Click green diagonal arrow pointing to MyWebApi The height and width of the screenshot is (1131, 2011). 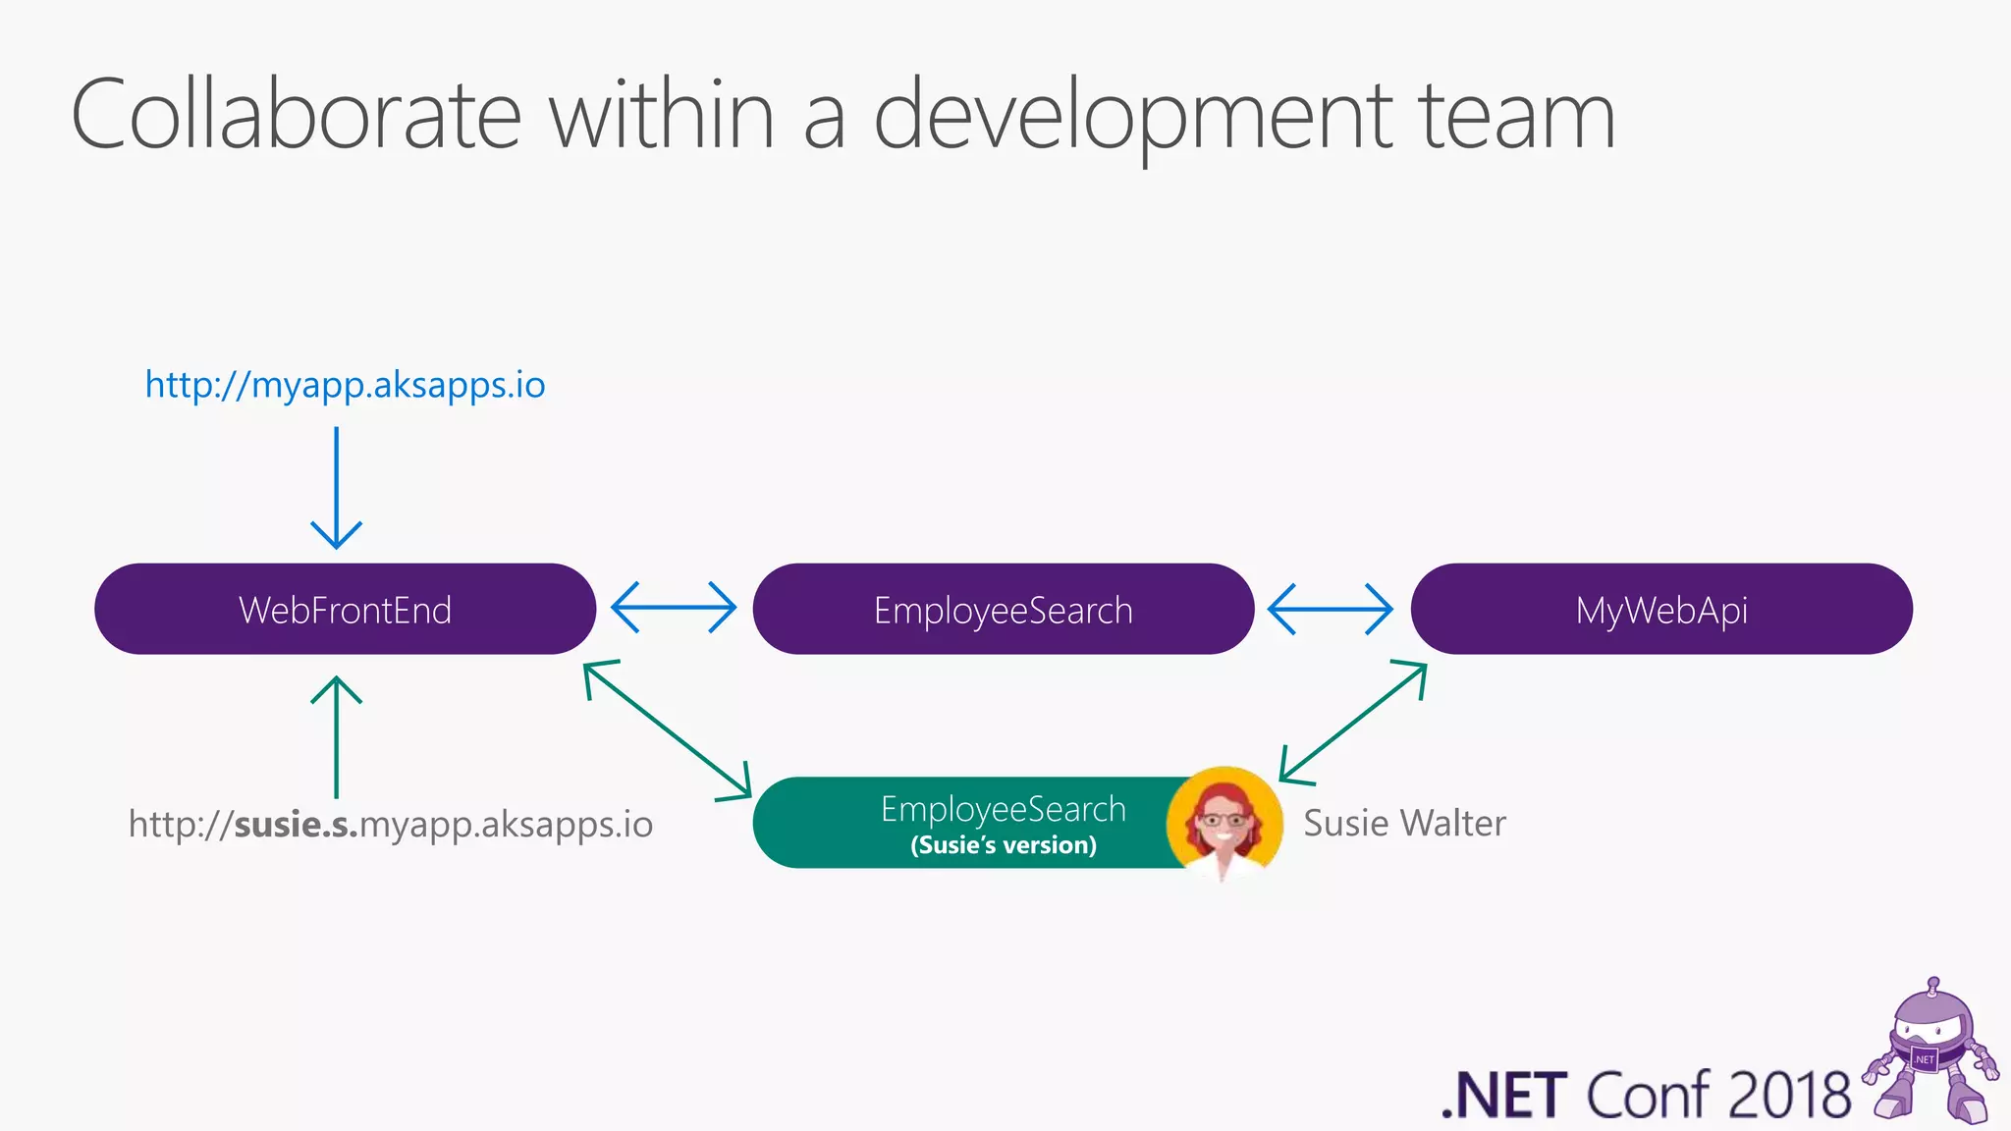[x=1353, y=722]
